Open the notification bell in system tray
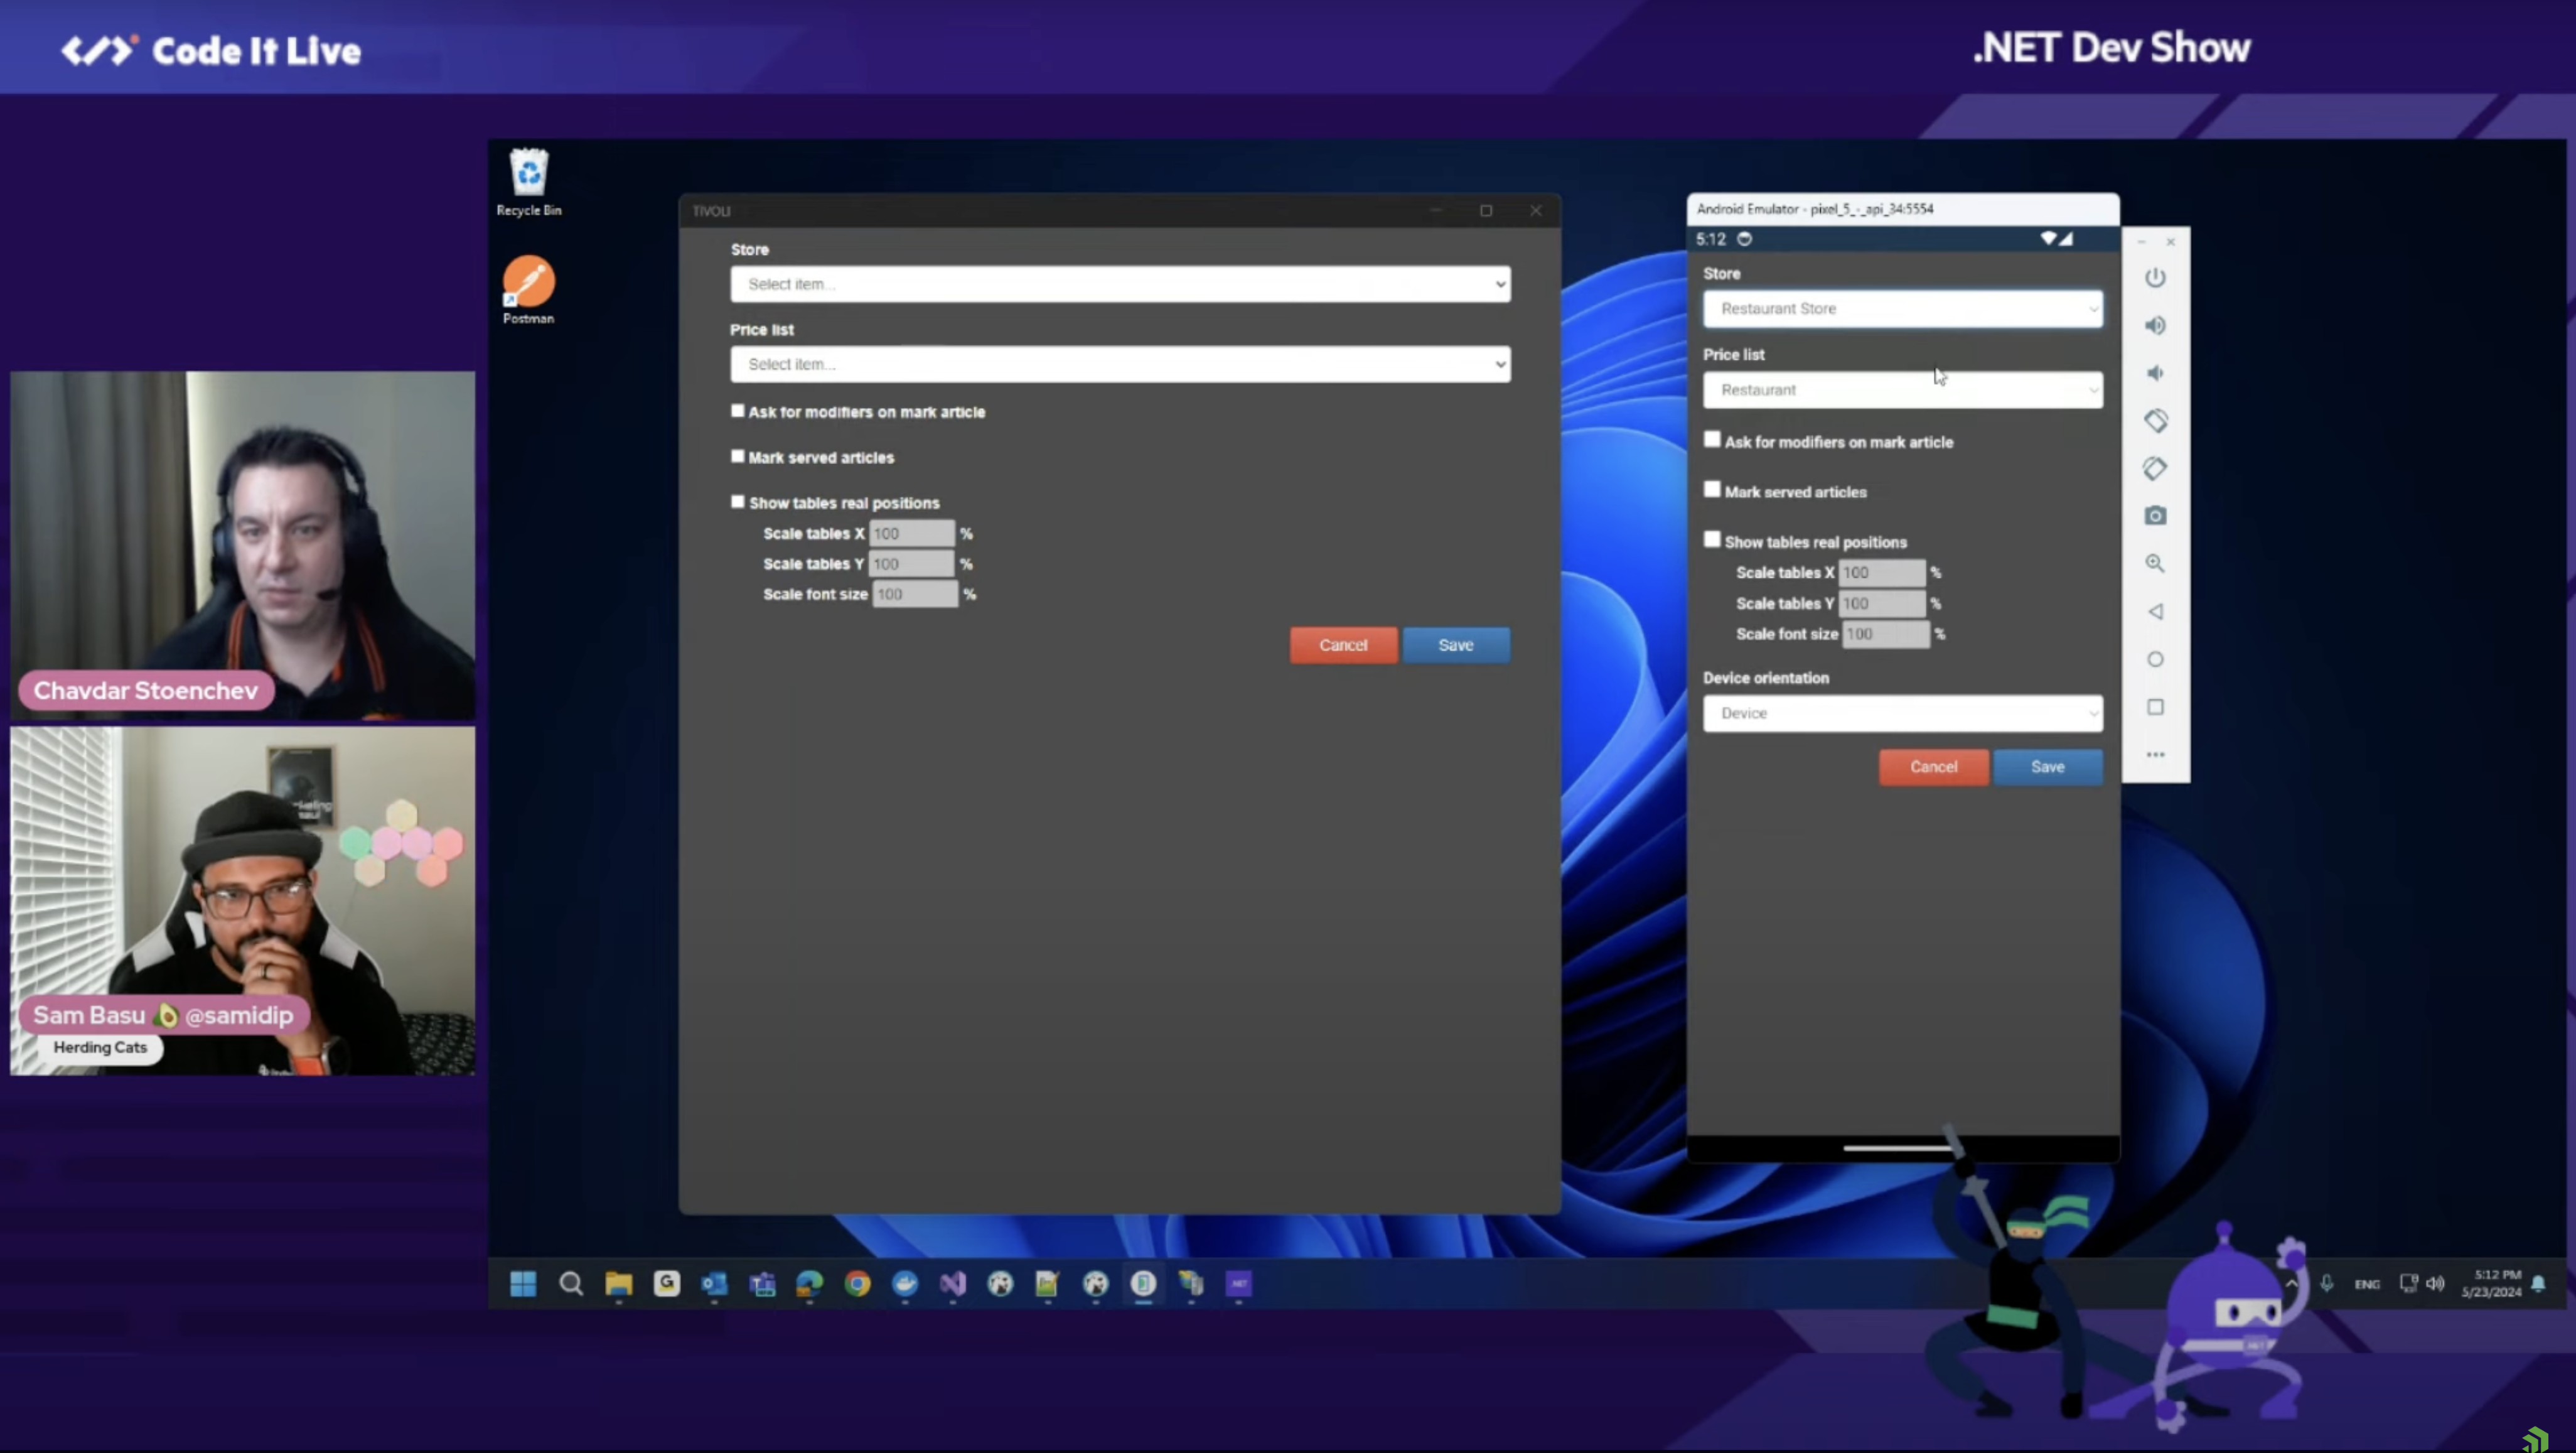The height and width of the screenshot is (1453, 2576). pyautogui.click(x=2538, y=1284)
